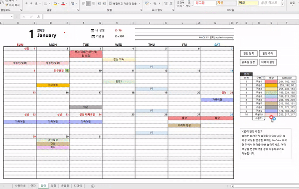The width and height of the screenshot is (299, 189).
Task: Click the 팀 회의 event on Tuesday 3
Action: click(86, 56)
